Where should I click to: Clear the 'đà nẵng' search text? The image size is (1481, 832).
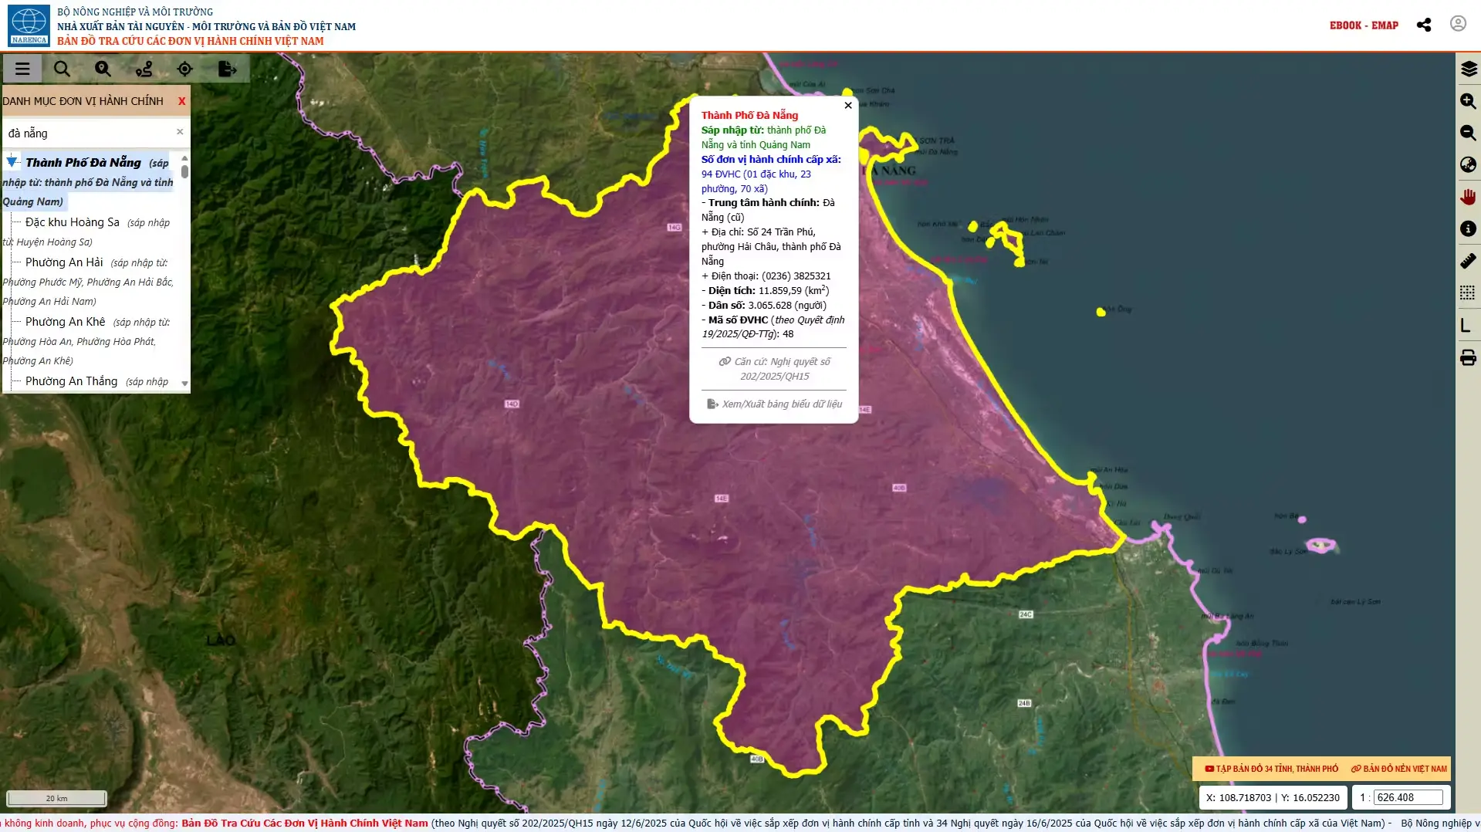(x=180, y=132)
